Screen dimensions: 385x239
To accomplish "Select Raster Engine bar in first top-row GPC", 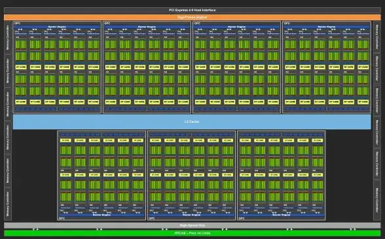I will tap(57, 27).
